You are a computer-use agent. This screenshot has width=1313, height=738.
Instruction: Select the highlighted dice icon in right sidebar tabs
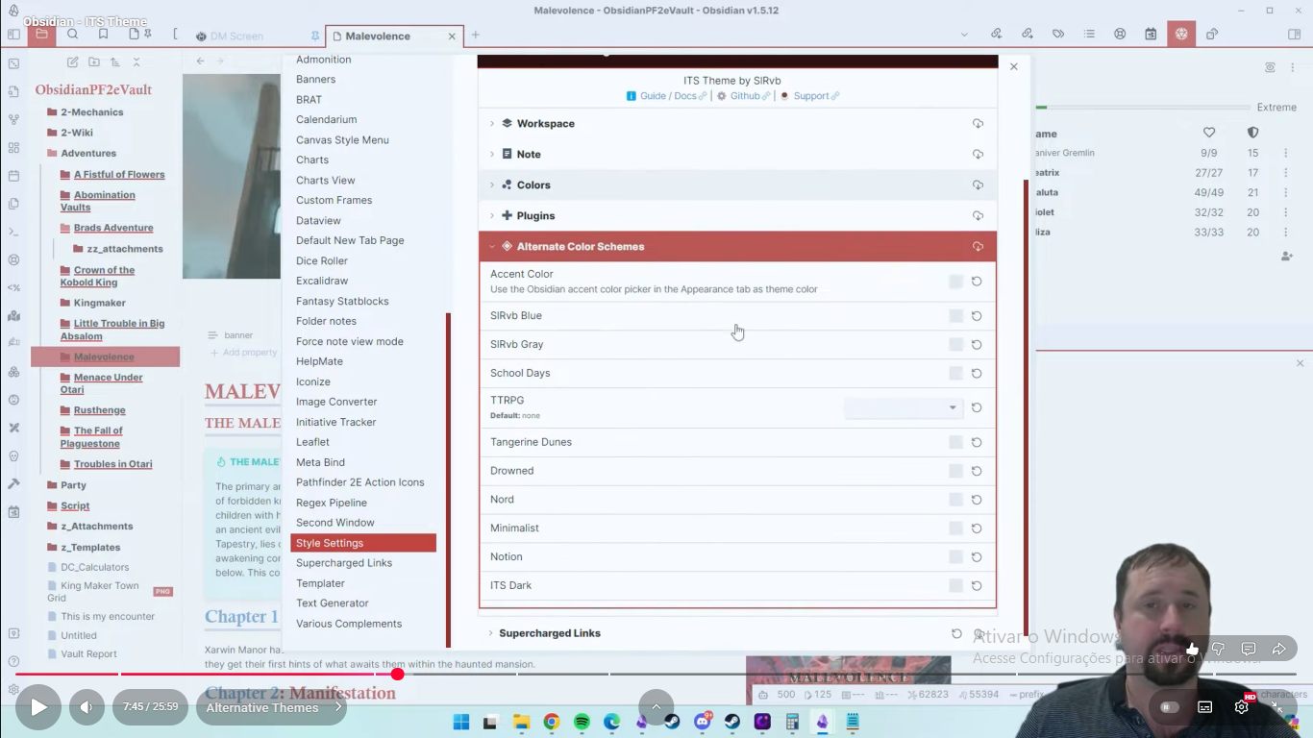pyautogui.click(x=1181, y=35)
